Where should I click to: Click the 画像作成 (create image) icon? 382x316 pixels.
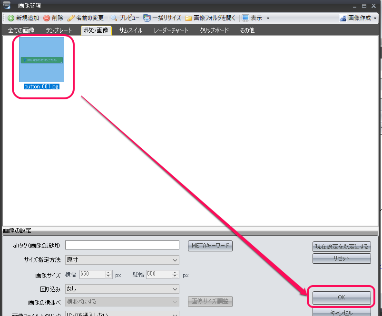[x=343, y=18]
